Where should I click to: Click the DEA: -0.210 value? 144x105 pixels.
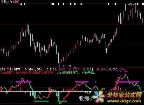[46, 69]
